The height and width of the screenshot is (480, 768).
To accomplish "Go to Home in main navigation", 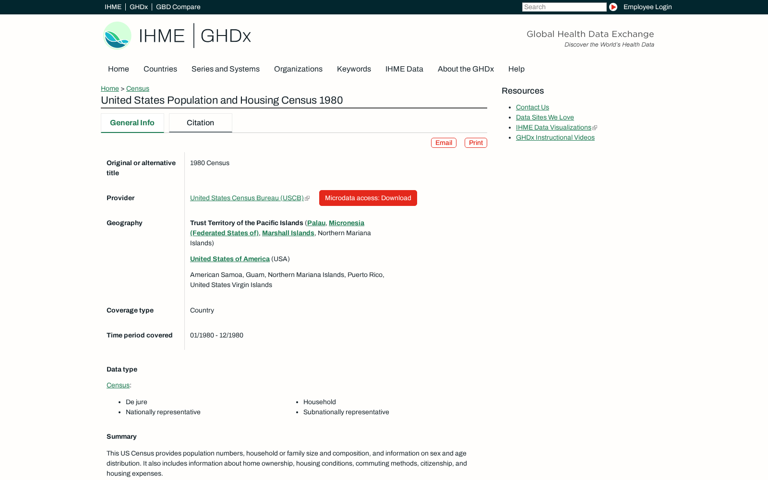I will tap(119, 69).
